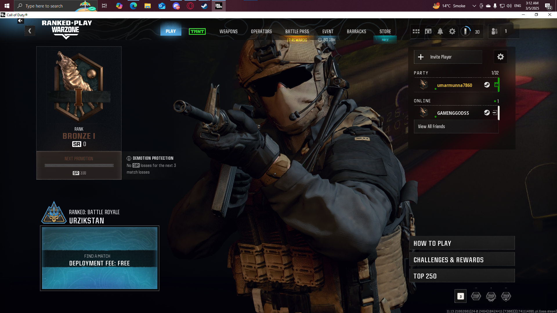Switch to the BARRACKS tab
557x313 pixels.
[x=357, y=31]
